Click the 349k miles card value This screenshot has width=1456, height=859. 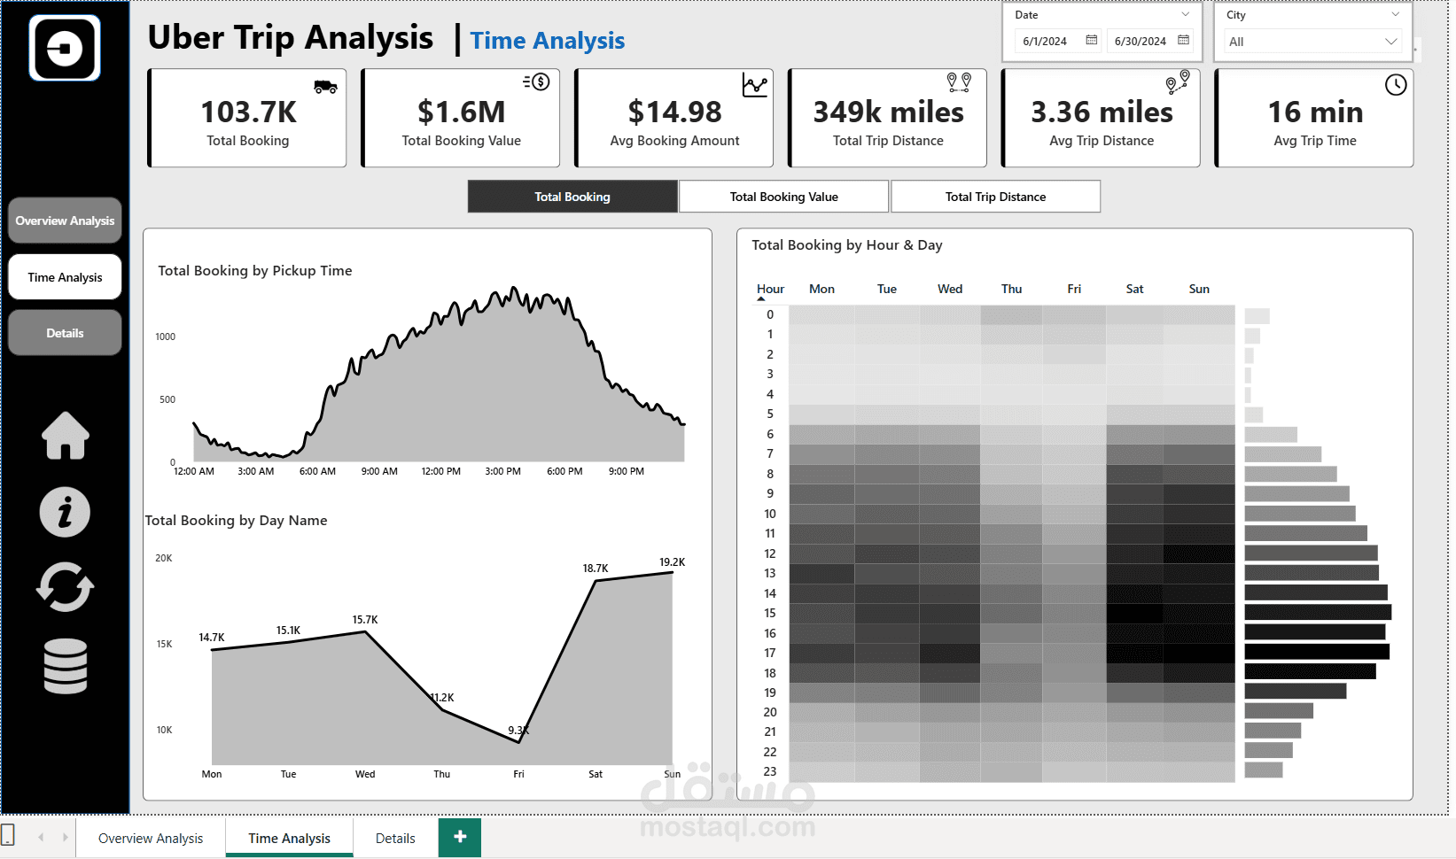click(888, 112)
